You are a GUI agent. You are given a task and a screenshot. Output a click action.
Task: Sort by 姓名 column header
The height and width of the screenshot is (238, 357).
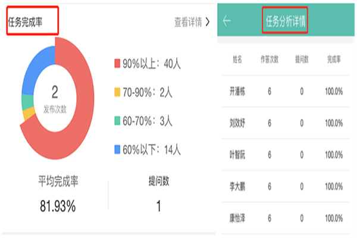coord(237,59)
